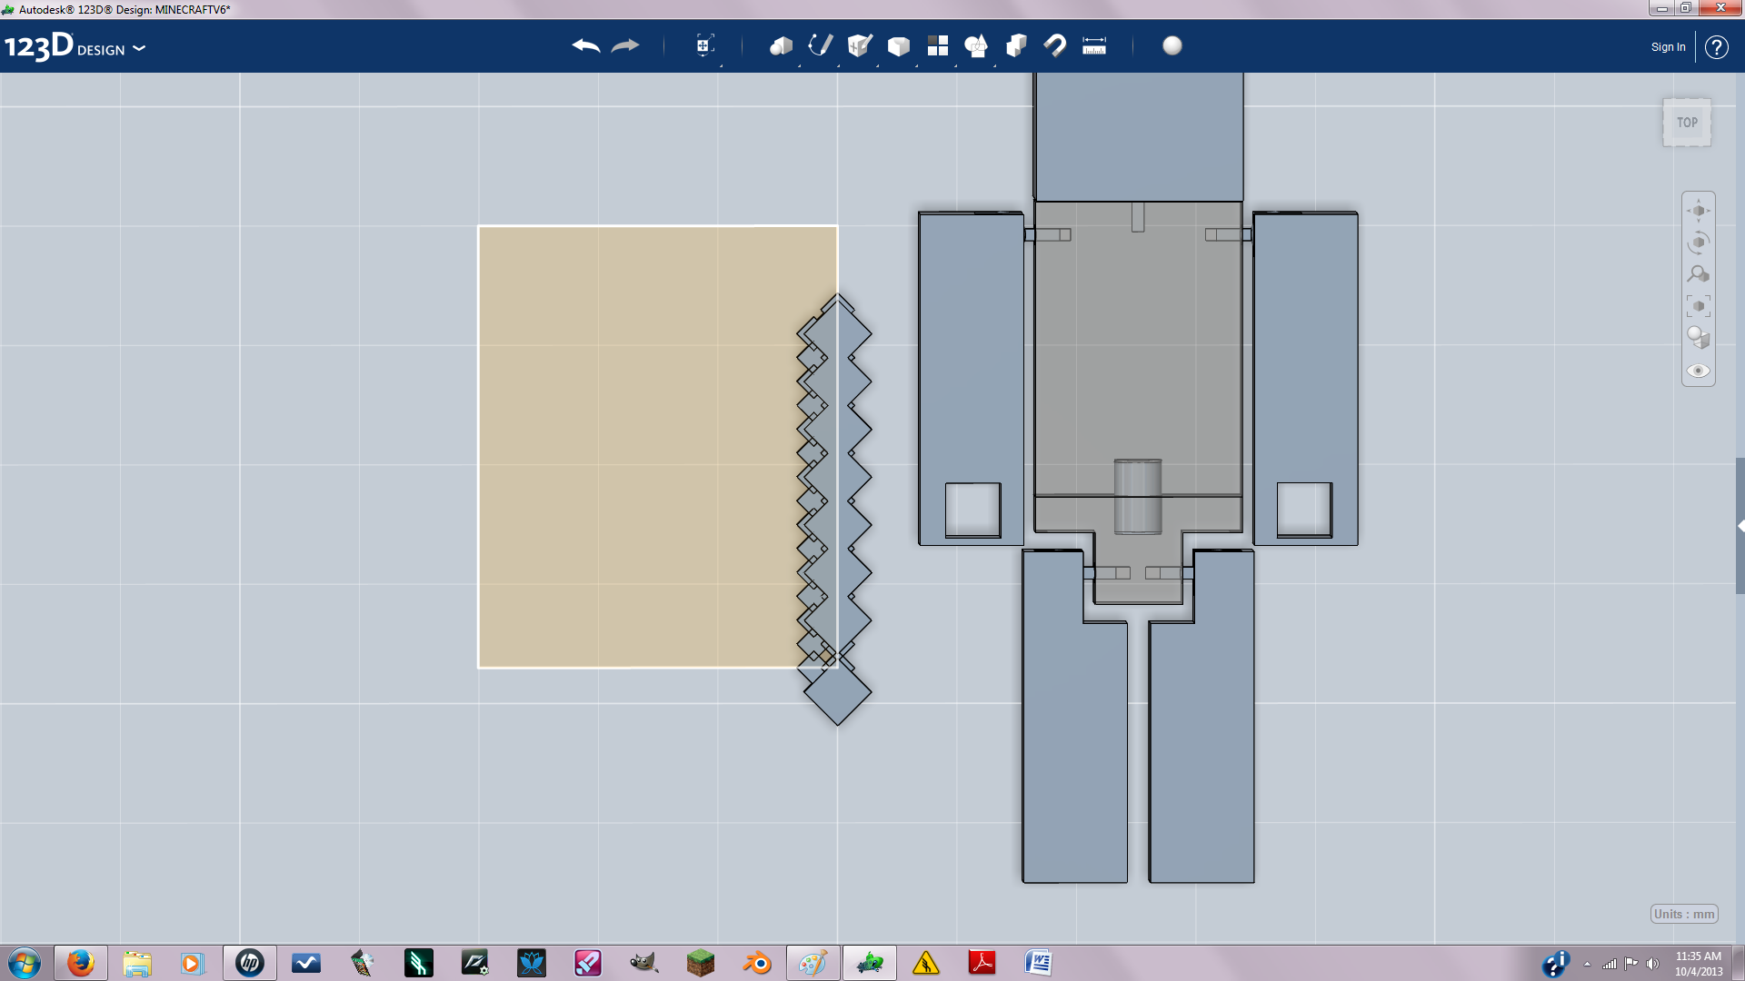Open the Windows Start menu
Screen dimensions: 1745x981
pos(25,963)
